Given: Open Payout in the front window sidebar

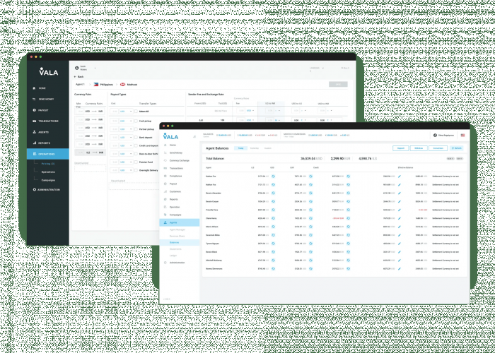Looking at the screenshot, I should pyautogui.click(x=171, y=184).
